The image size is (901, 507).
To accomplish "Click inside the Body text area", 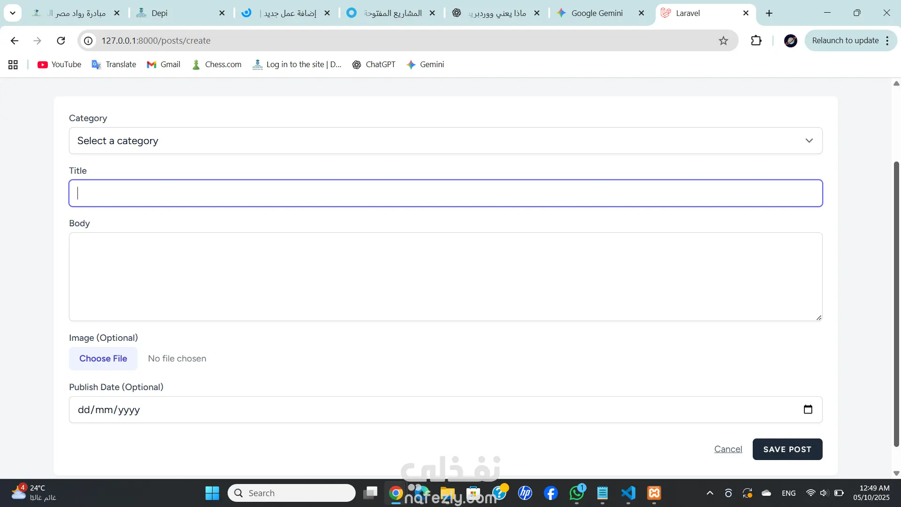I will pyautogui.click(x=445, y=277).
